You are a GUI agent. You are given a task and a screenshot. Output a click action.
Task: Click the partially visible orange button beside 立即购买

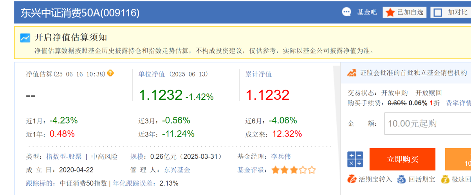(458, 159)
